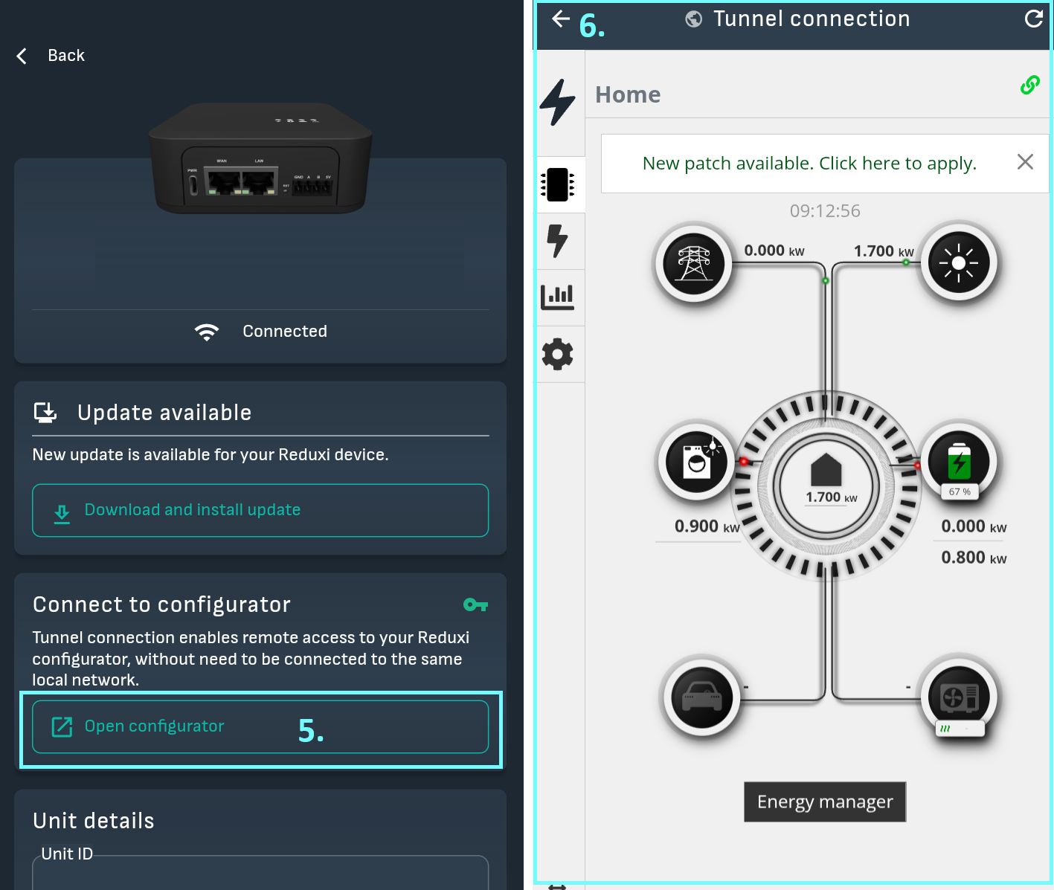Open the power bolt sidebar tab
This screenshot has width=1054, height=890.
tap(558, 241)
